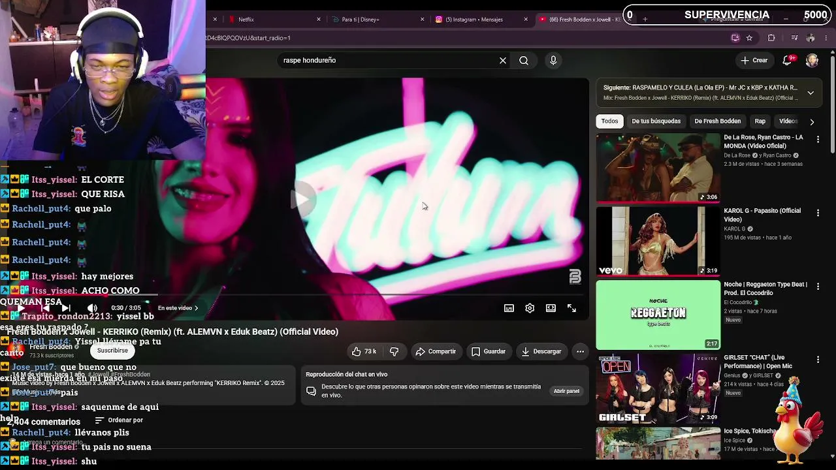The width and height of the screenshot is (836, 470).
Task: Mute the video with the speaker icon
Action: coord(92,308)
